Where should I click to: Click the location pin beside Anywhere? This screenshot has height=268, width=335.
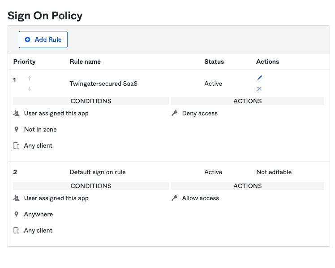click(x=17, y=214)
